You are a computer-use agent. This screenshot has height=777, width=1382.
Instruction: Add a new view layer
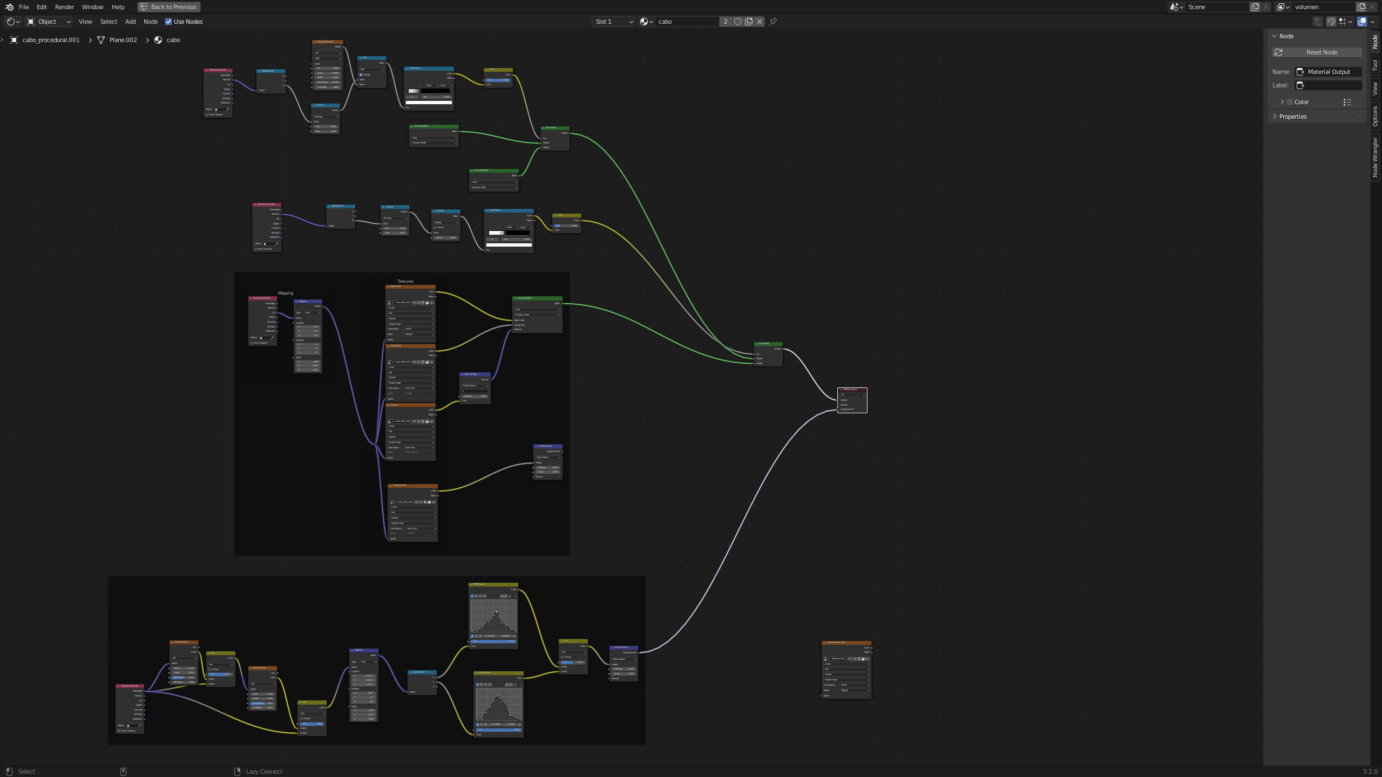point(1361,7)
